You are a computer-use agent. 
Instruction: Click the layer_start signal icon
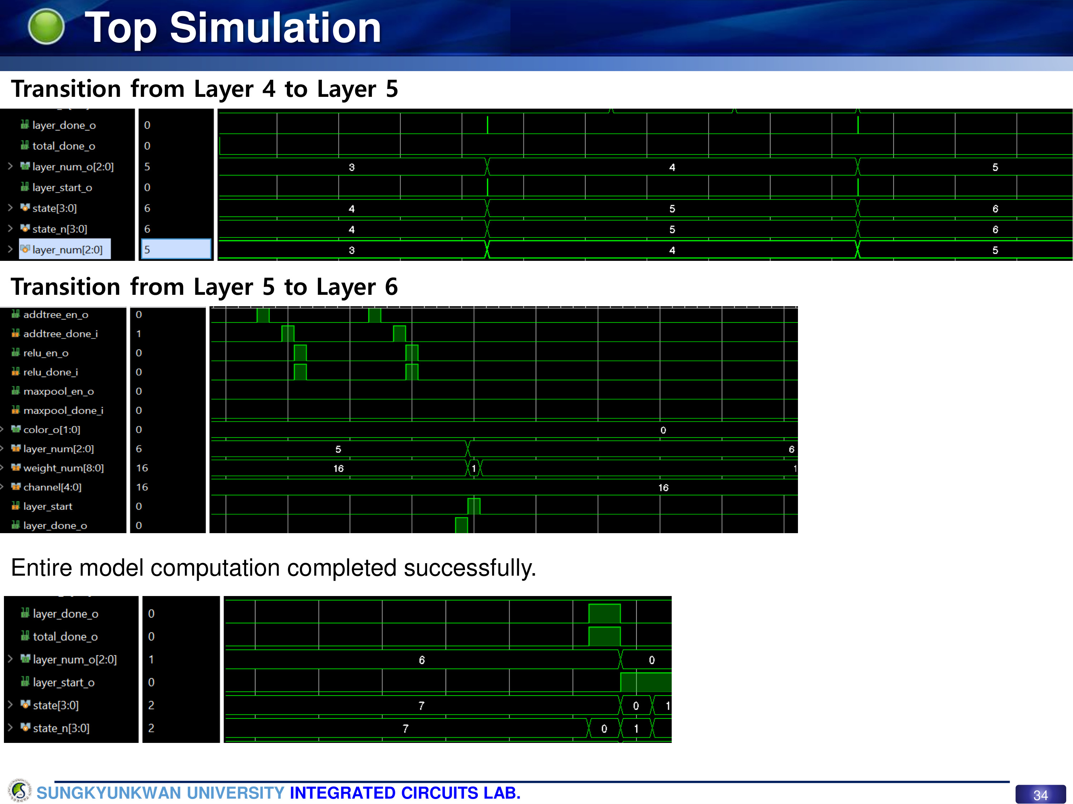point(15,506)
